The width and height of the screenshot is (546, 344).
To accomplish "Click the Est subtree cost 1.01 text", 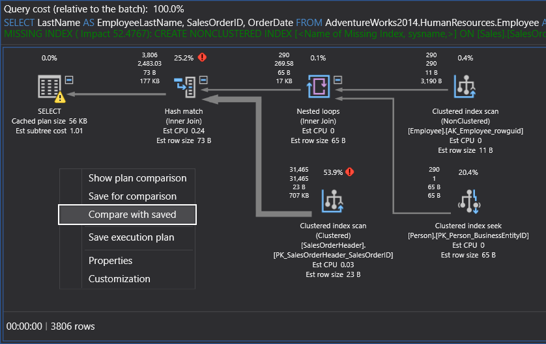I will (50, 131).
